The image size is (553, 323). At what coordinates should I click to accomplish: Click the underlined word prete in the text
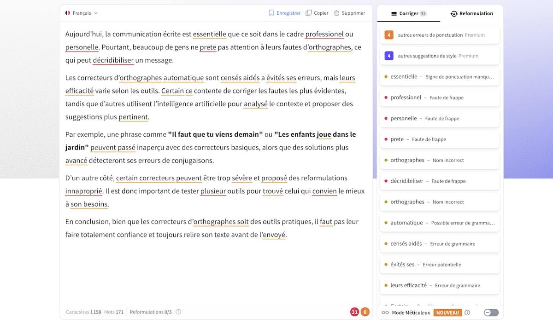click(208, 47)
